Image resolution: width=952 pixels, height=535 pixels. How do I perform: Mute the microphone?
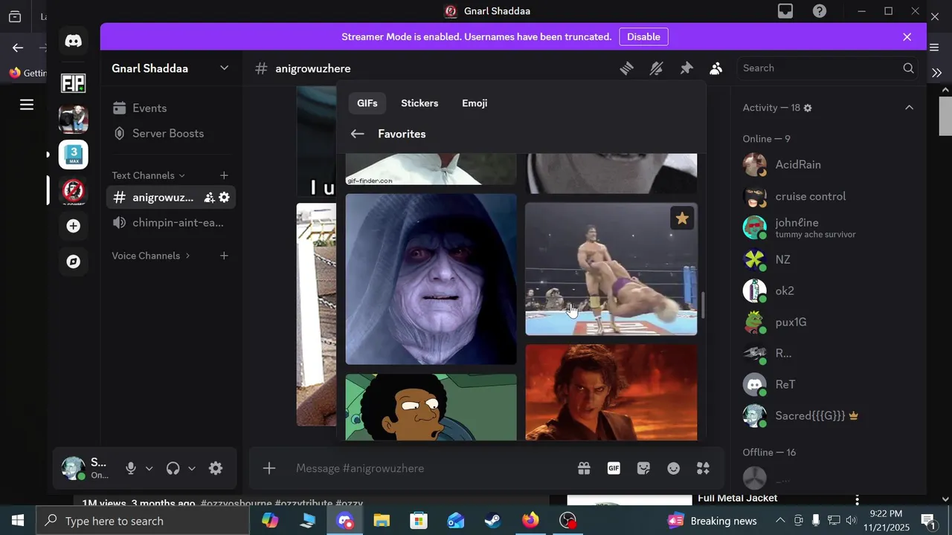[x=131, y=469]
